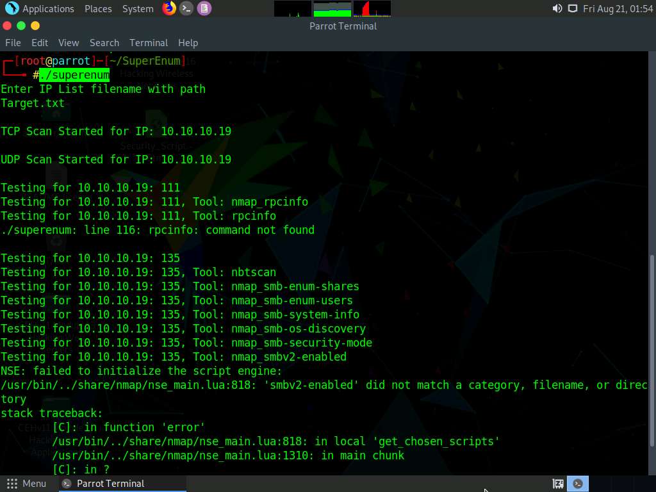Click the nmap_smb-os-discovery line

[183, 329]
